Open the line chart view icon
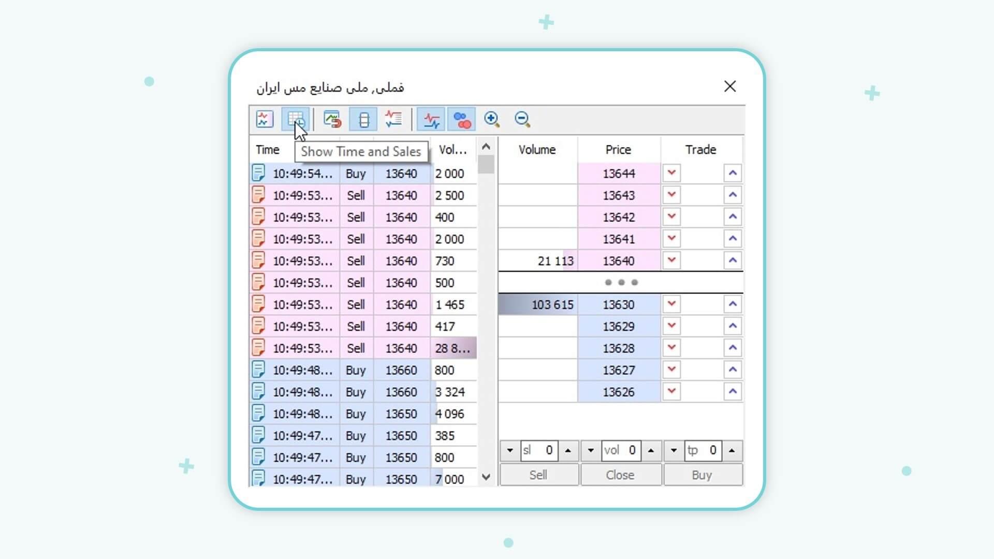 click(264, 119)
